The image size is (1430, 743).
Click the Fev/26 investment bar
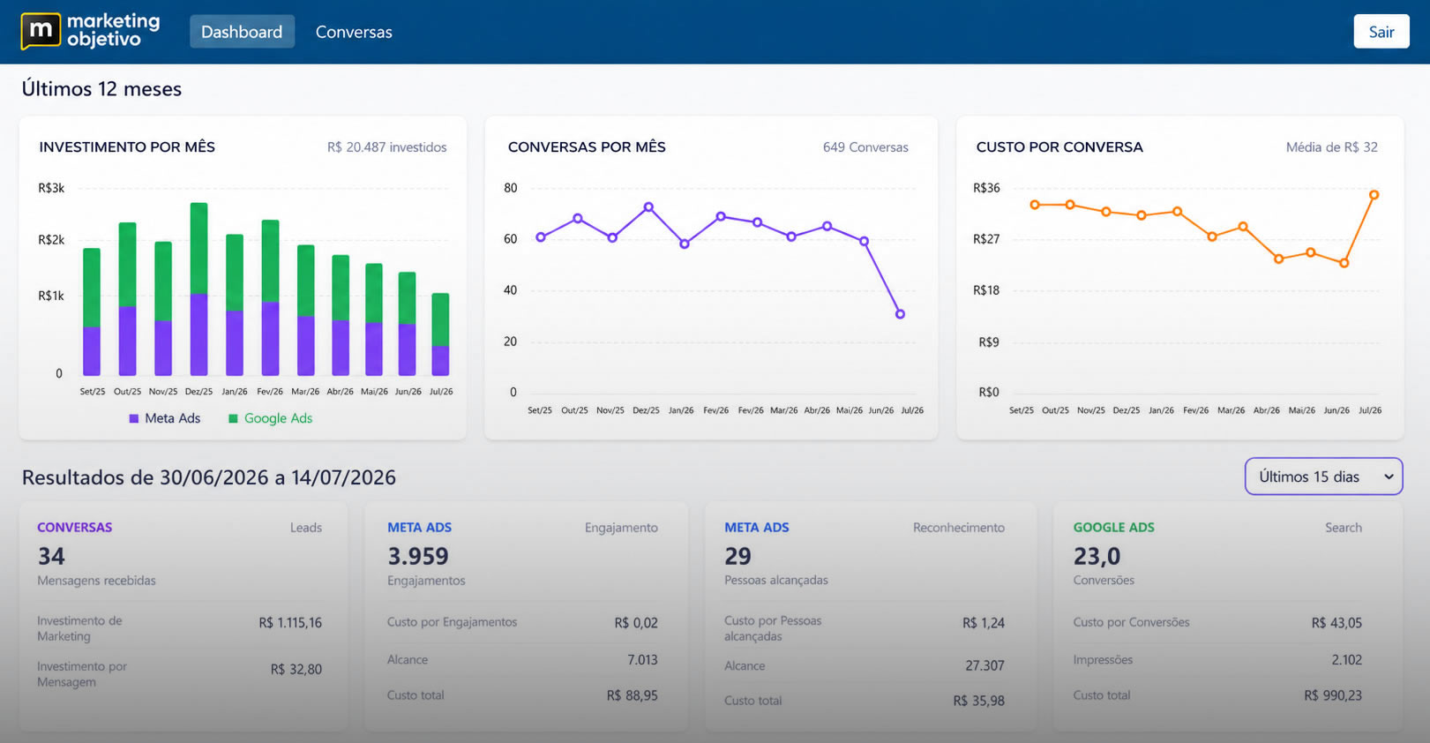pos(270,298)
